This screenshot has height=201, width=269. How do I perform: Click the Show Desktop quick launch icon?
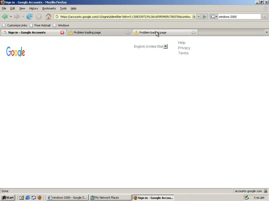click(22, 198)
